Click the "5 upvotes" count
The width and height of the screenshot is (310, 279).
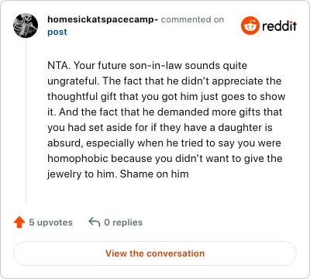click(50, 222)
